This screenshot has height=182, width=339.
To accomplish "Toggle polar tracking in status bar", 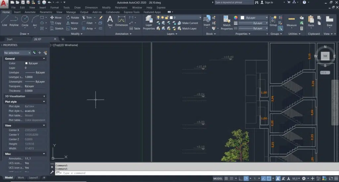I will coord(246,178).
